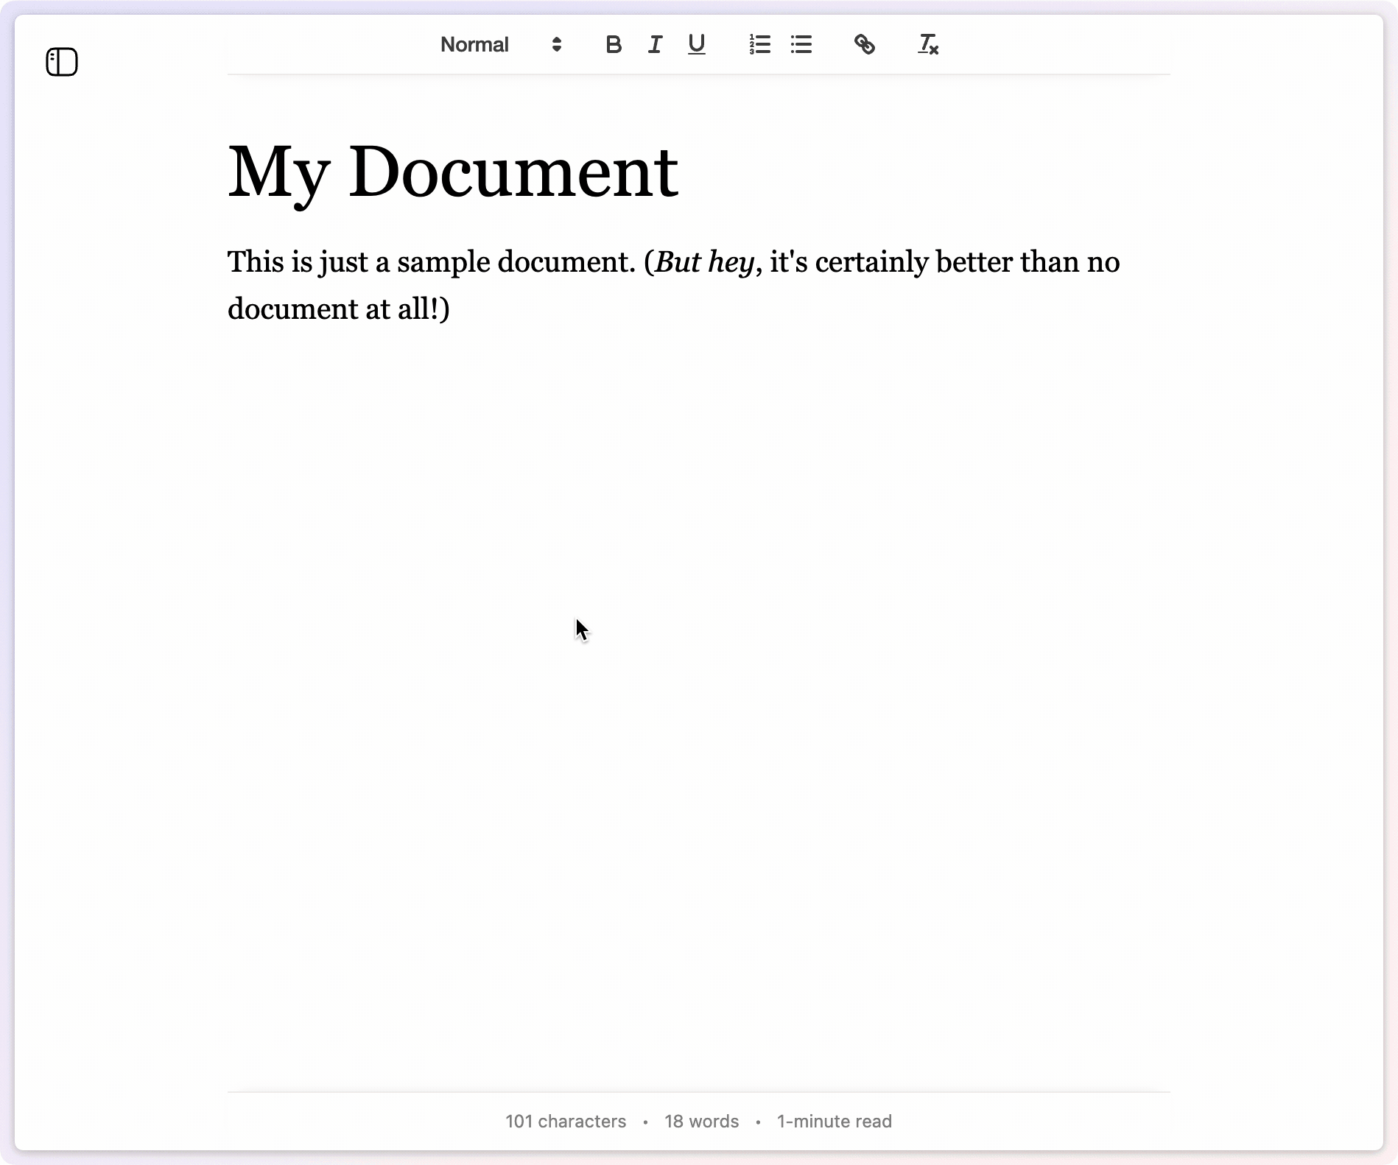
Task: Apply italic formatting with the I icon
Action: (655, 45)
